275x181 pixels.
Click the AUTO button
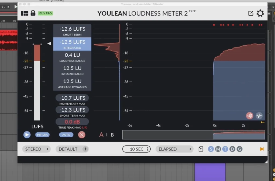coord(66,135)
